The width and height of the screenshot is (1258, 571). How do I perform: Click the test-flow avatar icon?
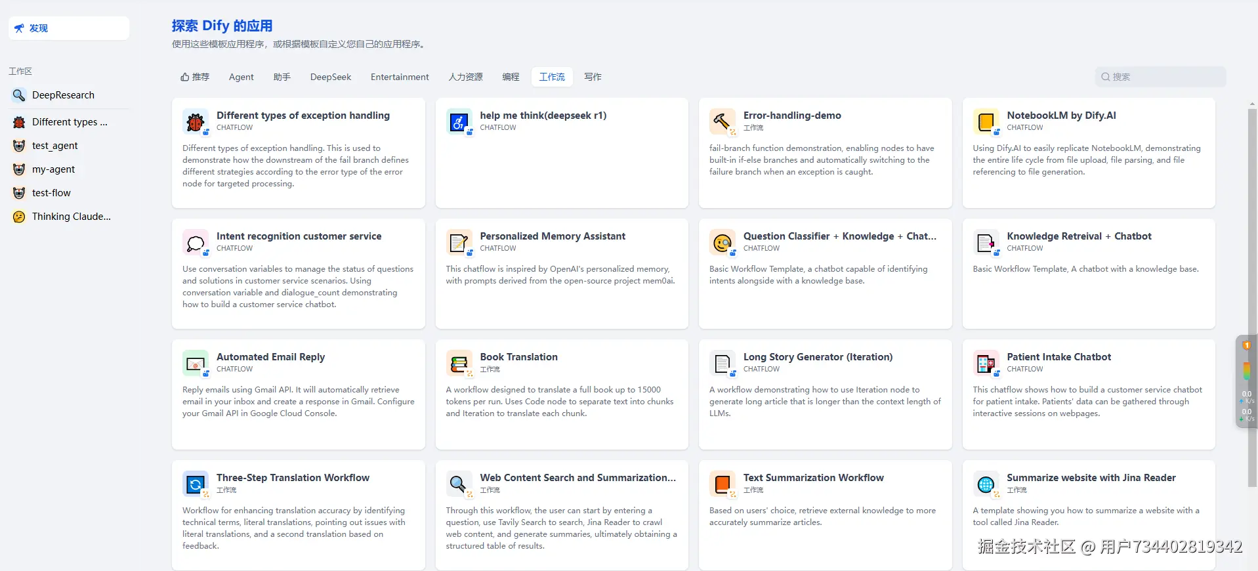click(x=19, y=193)
